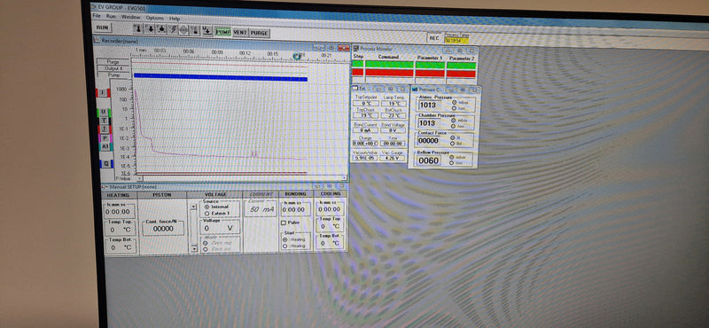Click the piston down arrow toolbar icon

pyautogui.click(x=151, y=29)
